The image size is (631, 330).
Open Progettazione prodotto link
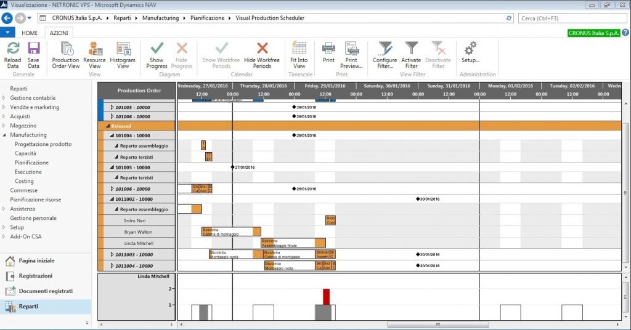(43, 144)
